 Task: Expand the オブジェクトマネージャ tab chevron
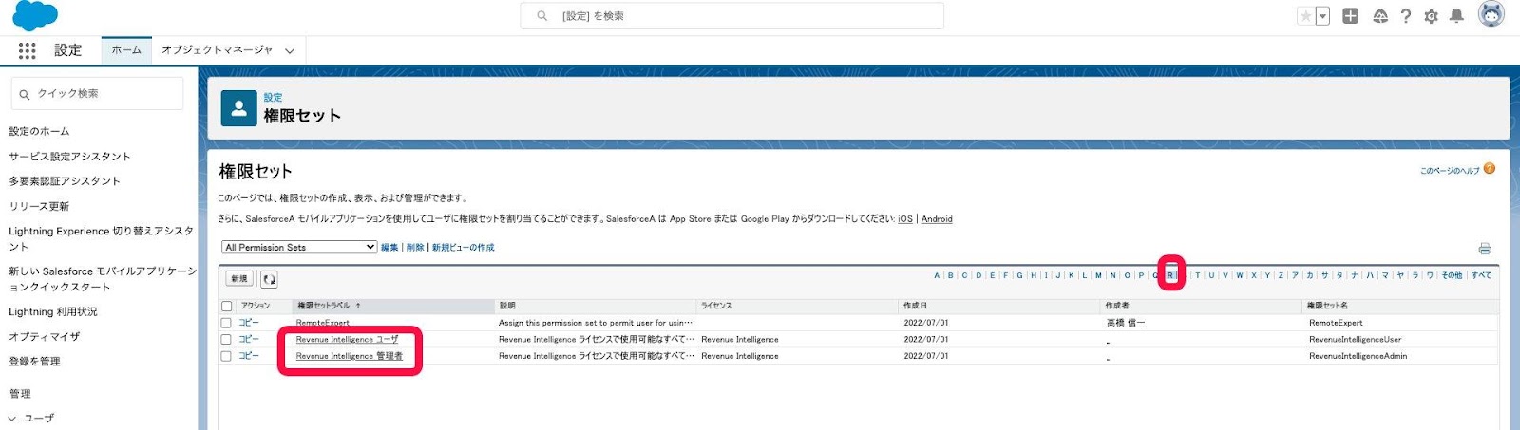pyautogui.click(x=290, y=51)
